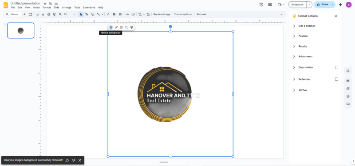This screenshot has height=166, width=355.
Task: Click the Remove background icon on the floating toolbar
Action: click(111, 28)
